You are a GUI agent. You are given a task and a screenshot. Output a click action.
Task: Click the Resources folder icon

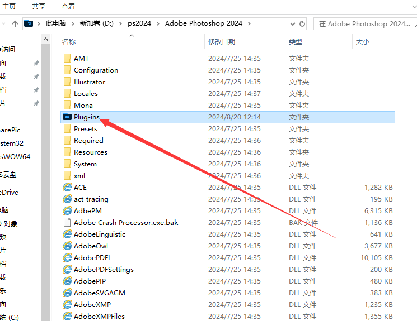tap(67, 152)
